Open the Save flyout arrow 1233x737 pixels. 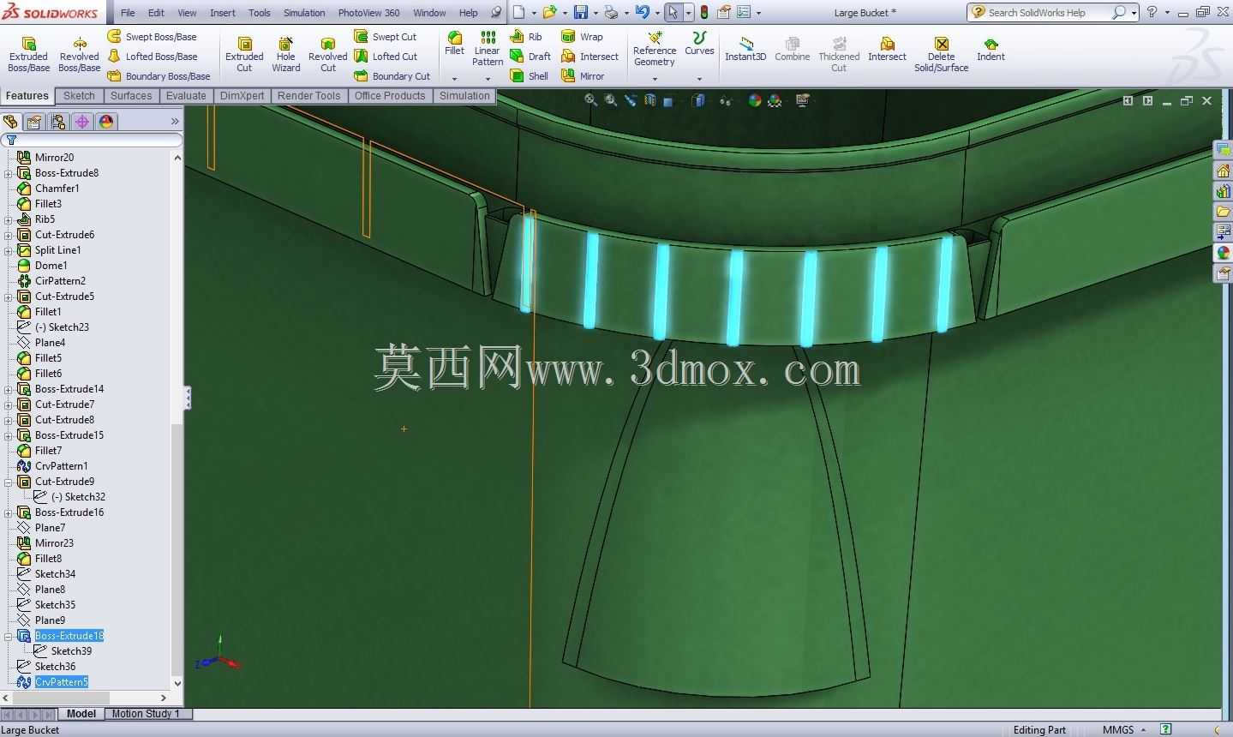click(596, 13)
